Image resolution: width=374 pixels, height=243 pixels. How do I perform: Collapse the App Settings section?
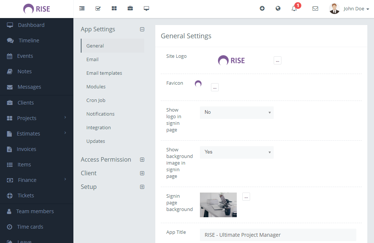pyautogui.click(x=142, y=29)
